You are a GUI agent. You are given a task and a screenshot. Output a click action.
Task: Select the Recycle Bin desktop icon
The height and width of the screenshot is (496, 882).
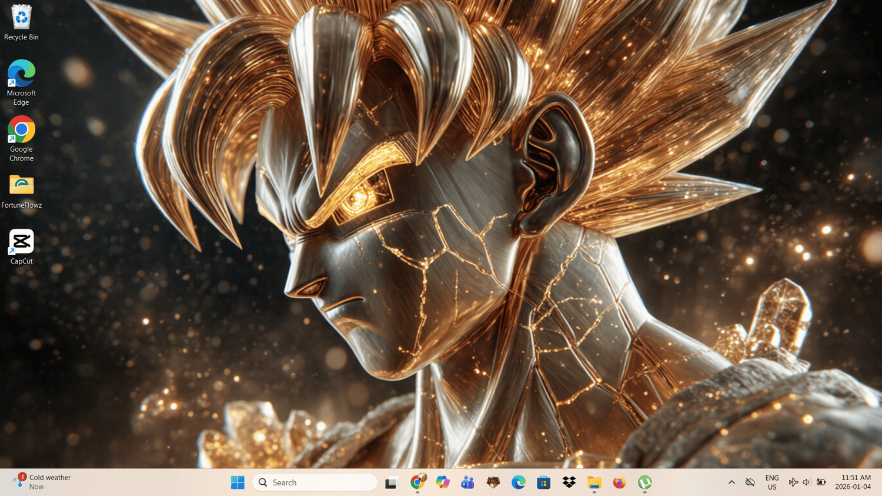click(x=21, y=23)
